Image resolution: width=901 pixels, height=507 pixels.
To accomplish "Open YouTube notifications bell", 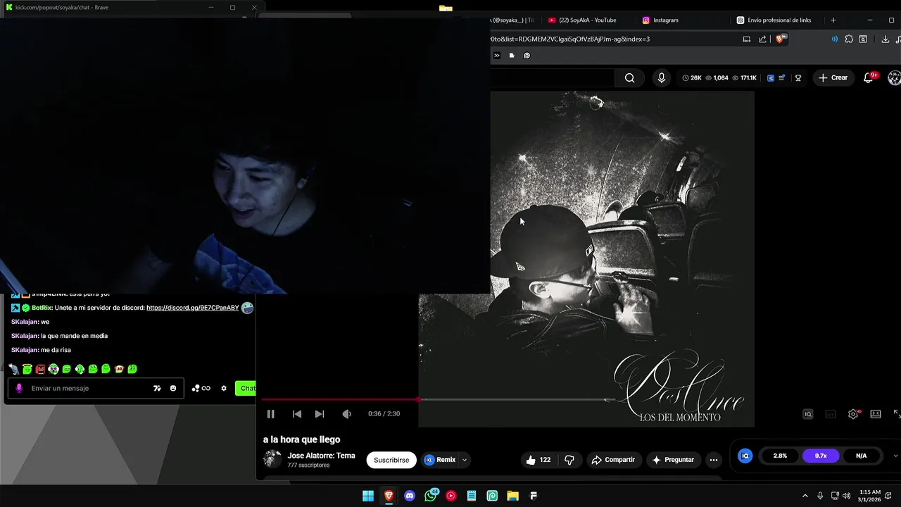I will (x=869, y=78).
